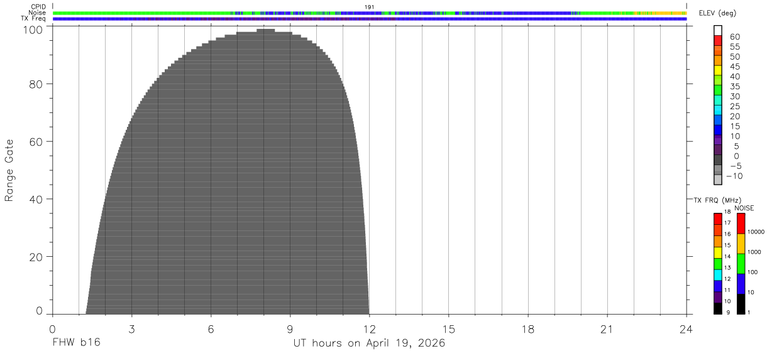The height and width of the screenshot is (356, 772).
Task: Click the '45' label on ELEV colorbar
Action: click(x=735, y=67)
